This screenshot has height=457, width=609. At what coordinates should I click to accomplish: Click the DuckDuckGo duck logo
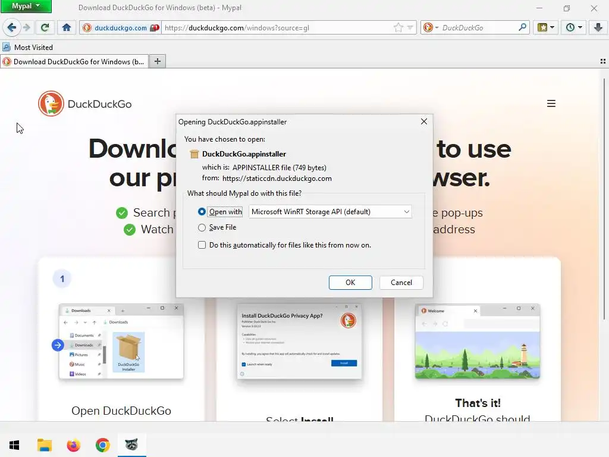51,104
